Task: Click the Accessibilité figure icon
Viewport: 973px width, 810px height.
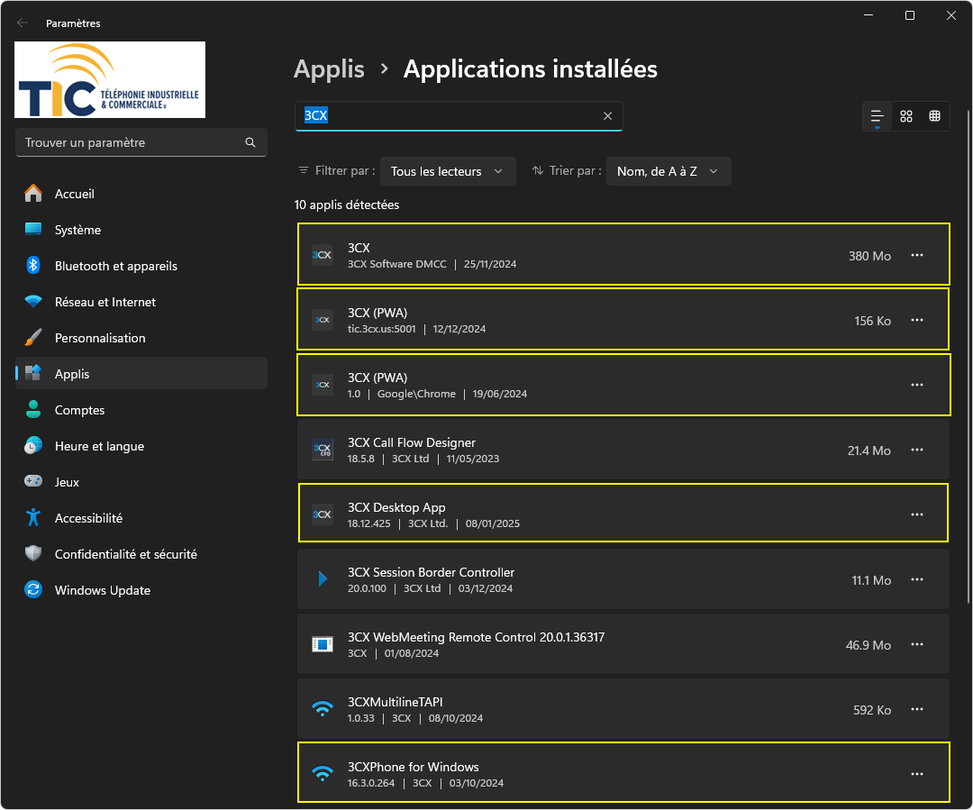Action: click(33, 517)
